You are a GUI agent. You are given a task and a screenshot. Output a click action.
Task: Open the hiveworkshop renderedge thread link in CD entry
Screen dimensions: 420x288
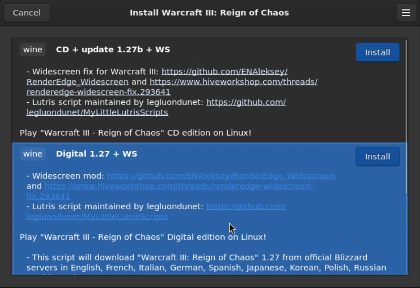[172, 87]
